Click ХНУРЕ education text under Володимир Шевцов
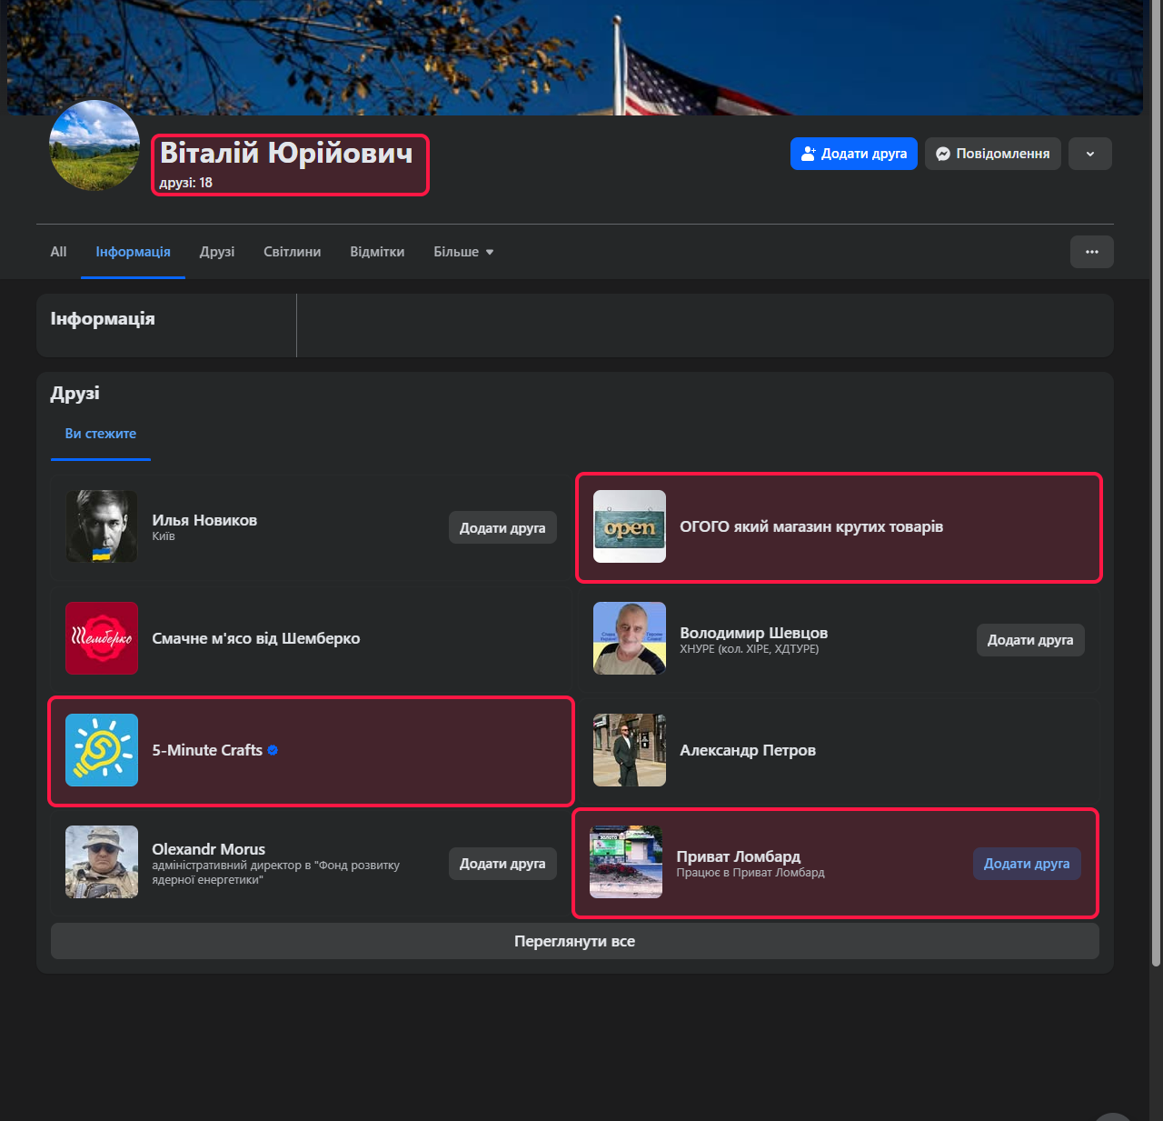 coord(750,649)
